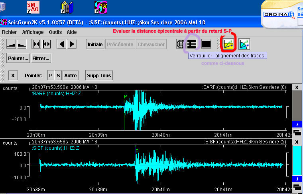Select the S phase pick toggle
The image size is (303, 194).
coord(58,75)
